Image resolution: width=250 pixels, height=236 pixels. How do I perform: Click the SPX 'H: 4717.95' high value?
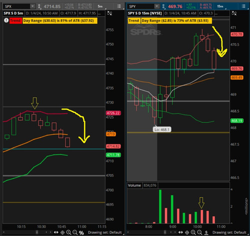pos(87,13)
